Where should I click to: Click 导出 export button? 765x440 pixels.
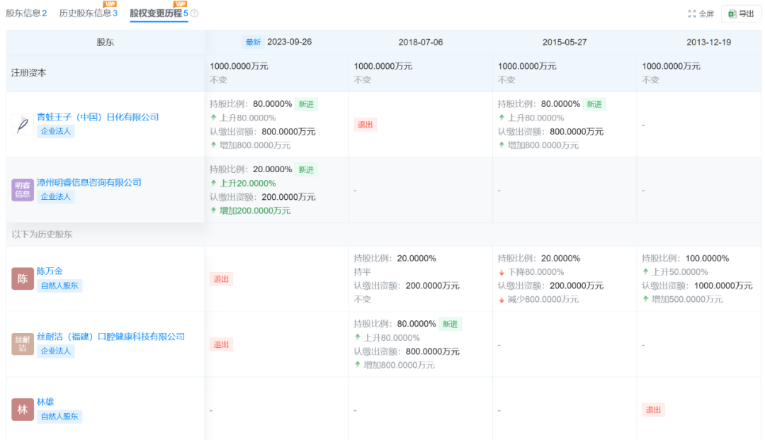(x=741, y=13)
